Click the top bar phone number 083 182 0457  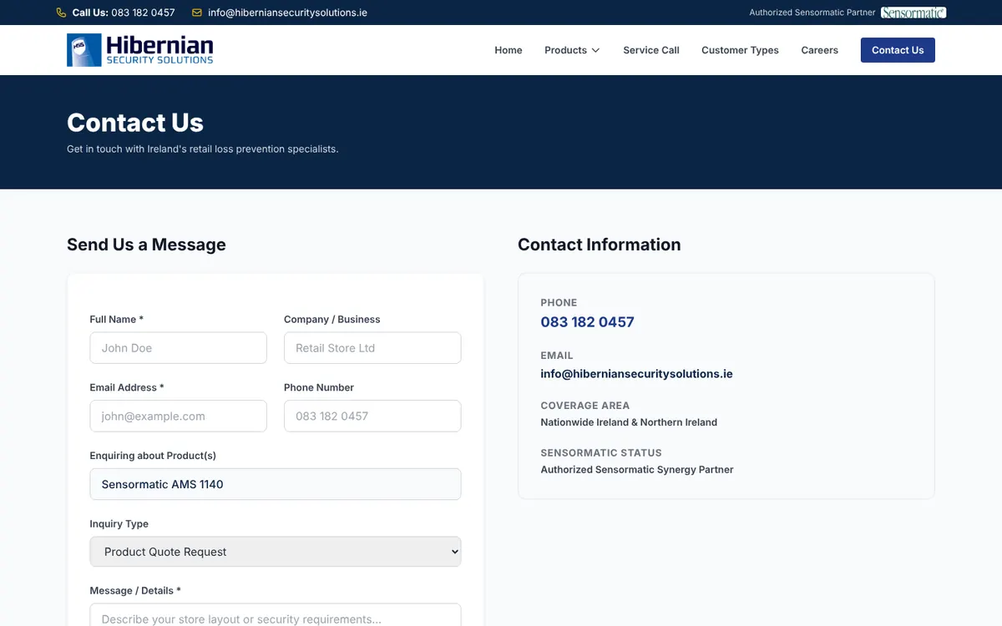[143, 13]
